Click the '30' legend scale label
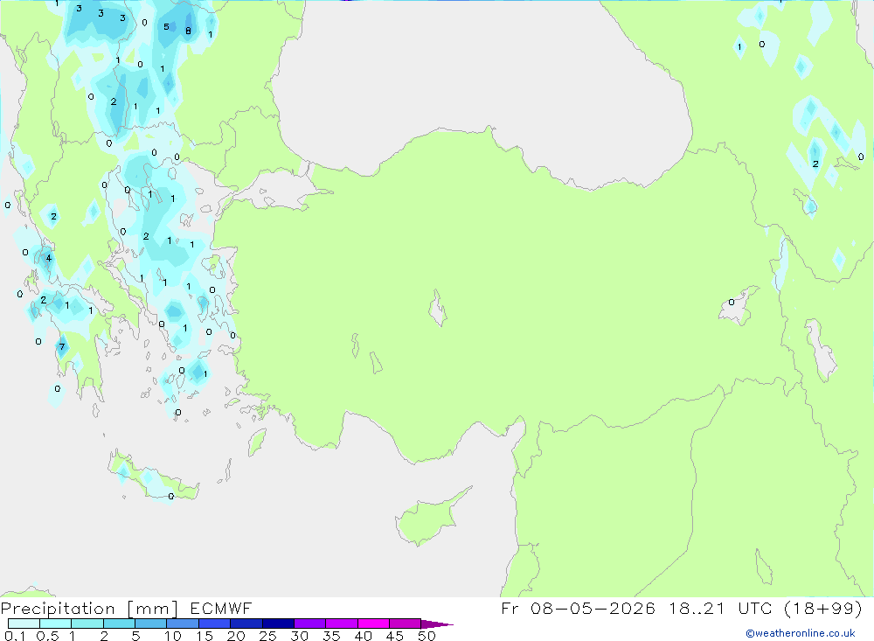874x641 pixels. tap(300, 636)
